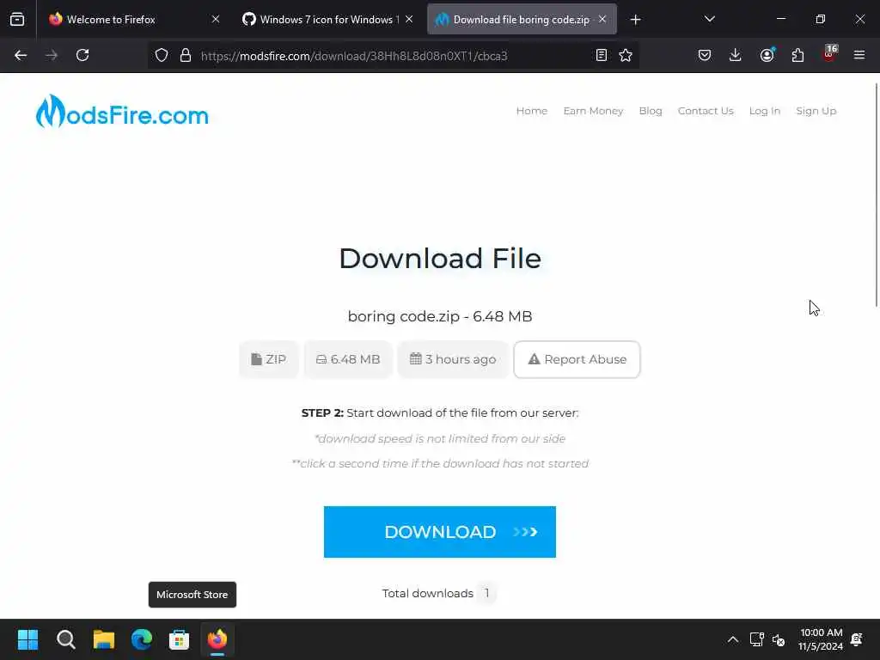This screenshot has height=660, width=880.
Task: Open Firefox View icon in tab bar
Action: click(17, 20)
